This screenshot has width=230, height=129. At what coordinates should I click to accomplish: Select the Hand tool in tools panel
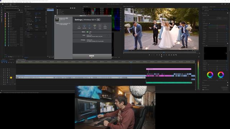tap(1, 20)
